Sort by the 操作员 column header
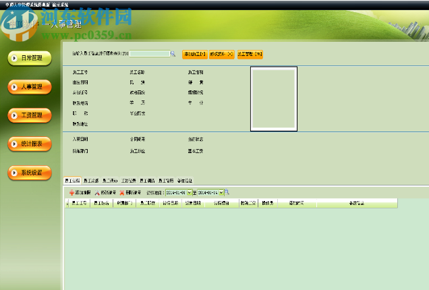429x290 pixels. (268, 203)
